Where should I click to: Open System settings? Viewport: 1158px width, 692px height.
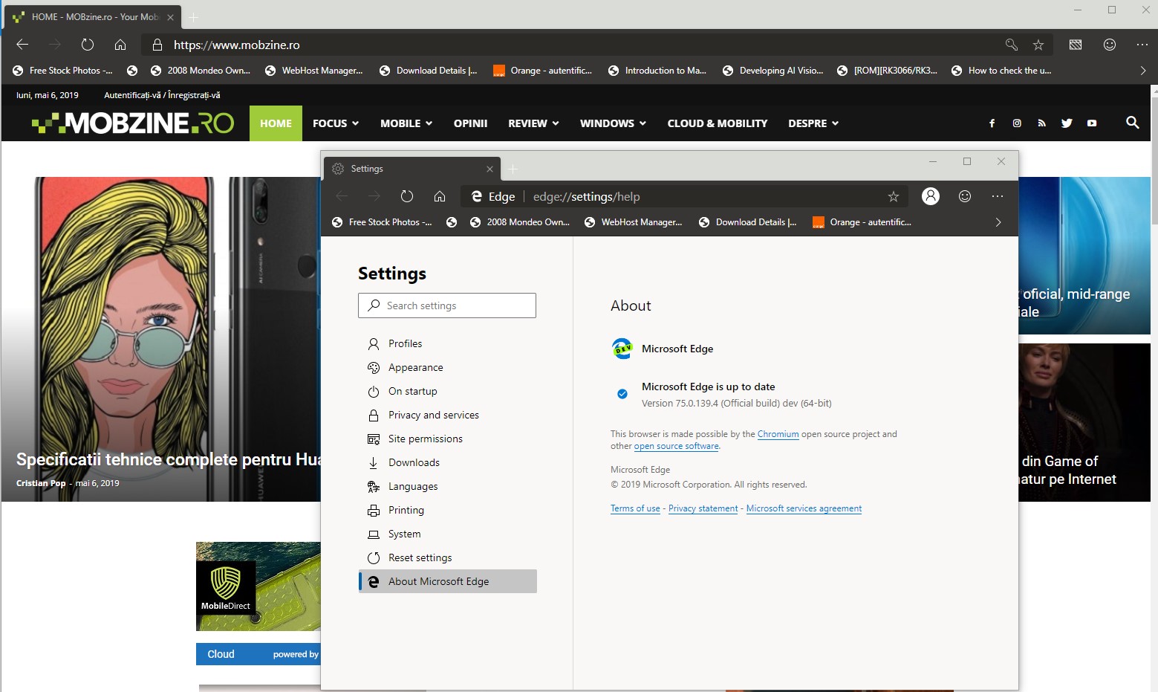click(x=447, y=534)
